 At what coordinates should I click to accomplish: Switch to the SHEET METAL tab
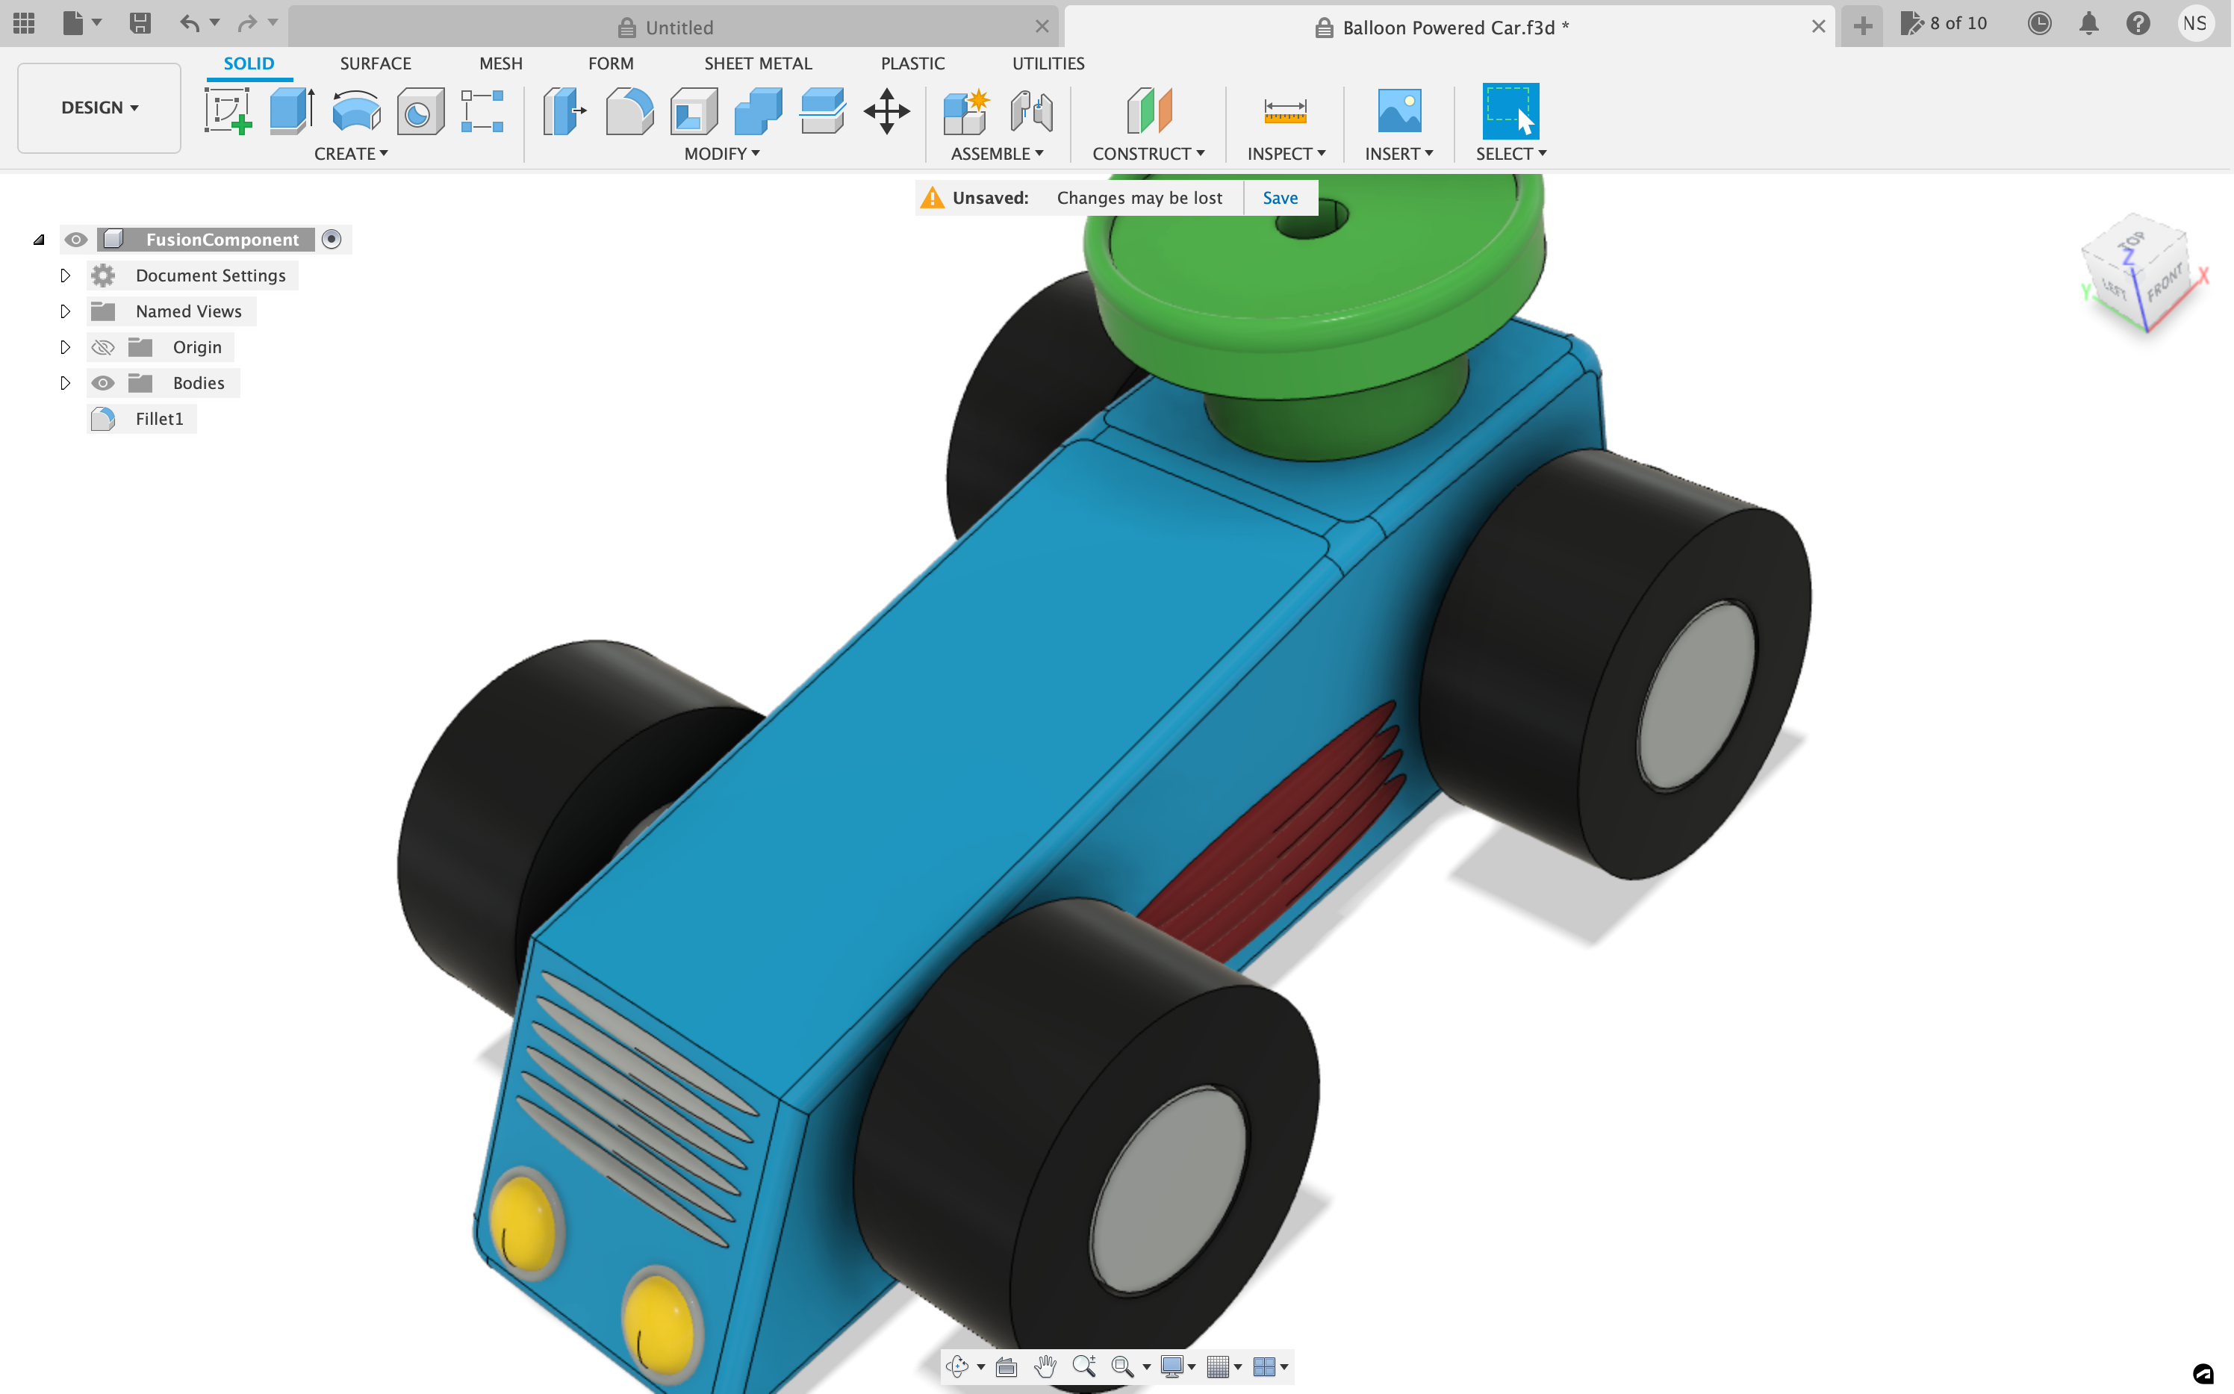[x=758, y=63]
